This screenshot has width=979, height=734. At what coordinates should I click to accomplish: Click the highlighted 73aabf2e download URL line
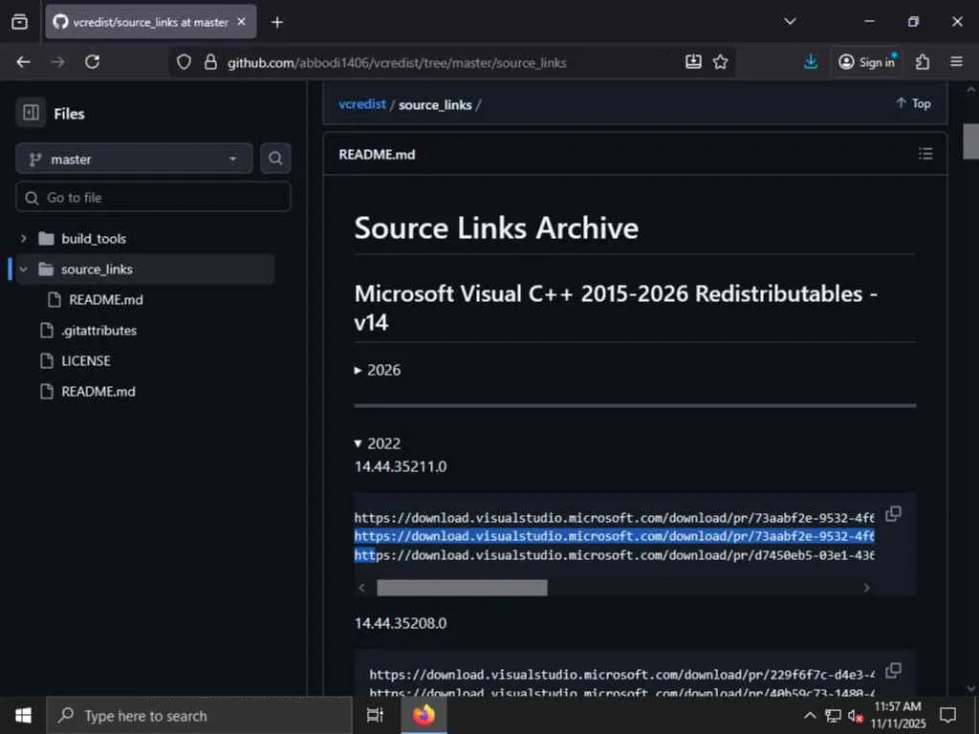[615, 536]
